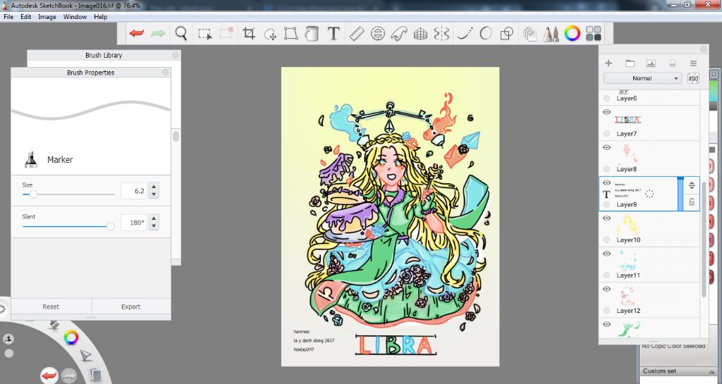722x384 pixels.
Task: Select the Distort transform tool
Action: (x=290, y=34)
